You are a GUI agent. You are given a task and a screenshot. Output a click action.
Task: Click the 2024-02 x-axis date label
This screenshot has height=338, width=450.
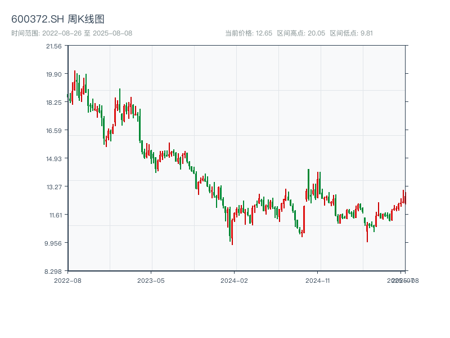click(235, 280)
